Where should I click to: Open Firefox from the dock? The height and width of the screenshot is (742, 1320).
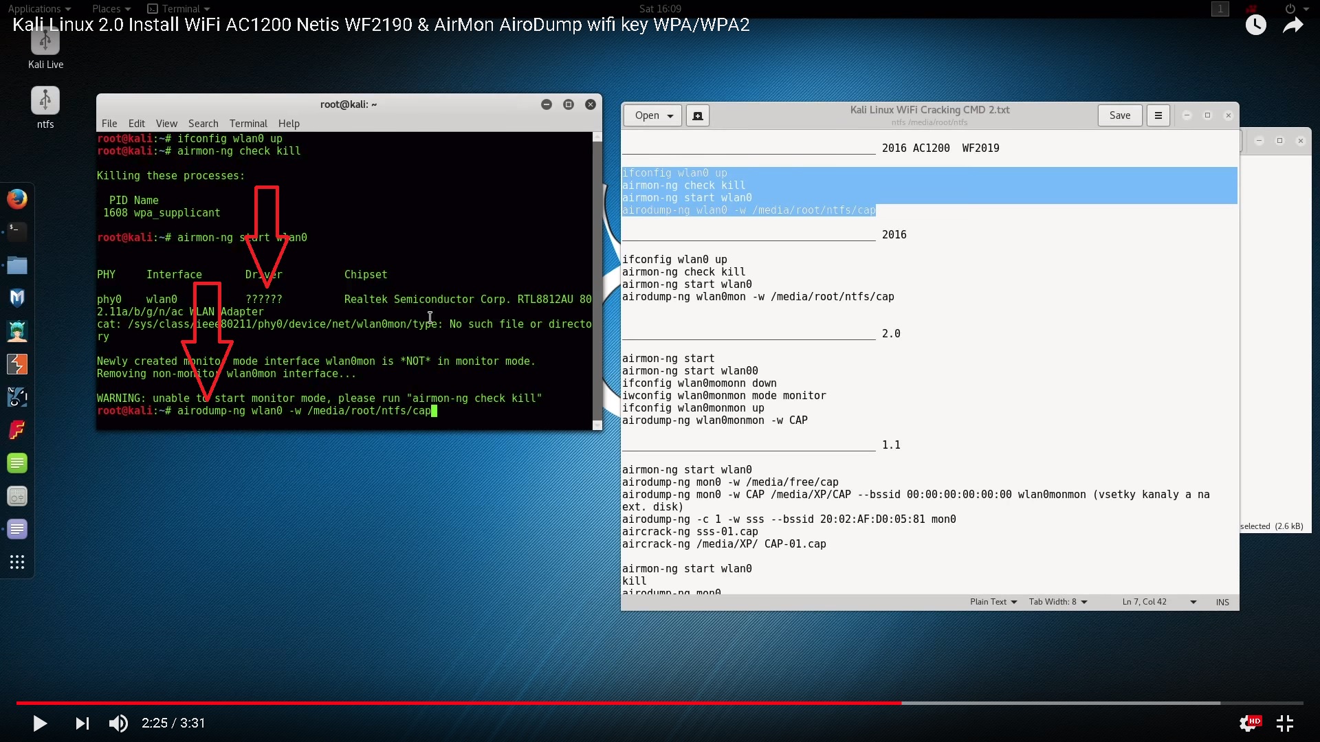click(17, 199)
